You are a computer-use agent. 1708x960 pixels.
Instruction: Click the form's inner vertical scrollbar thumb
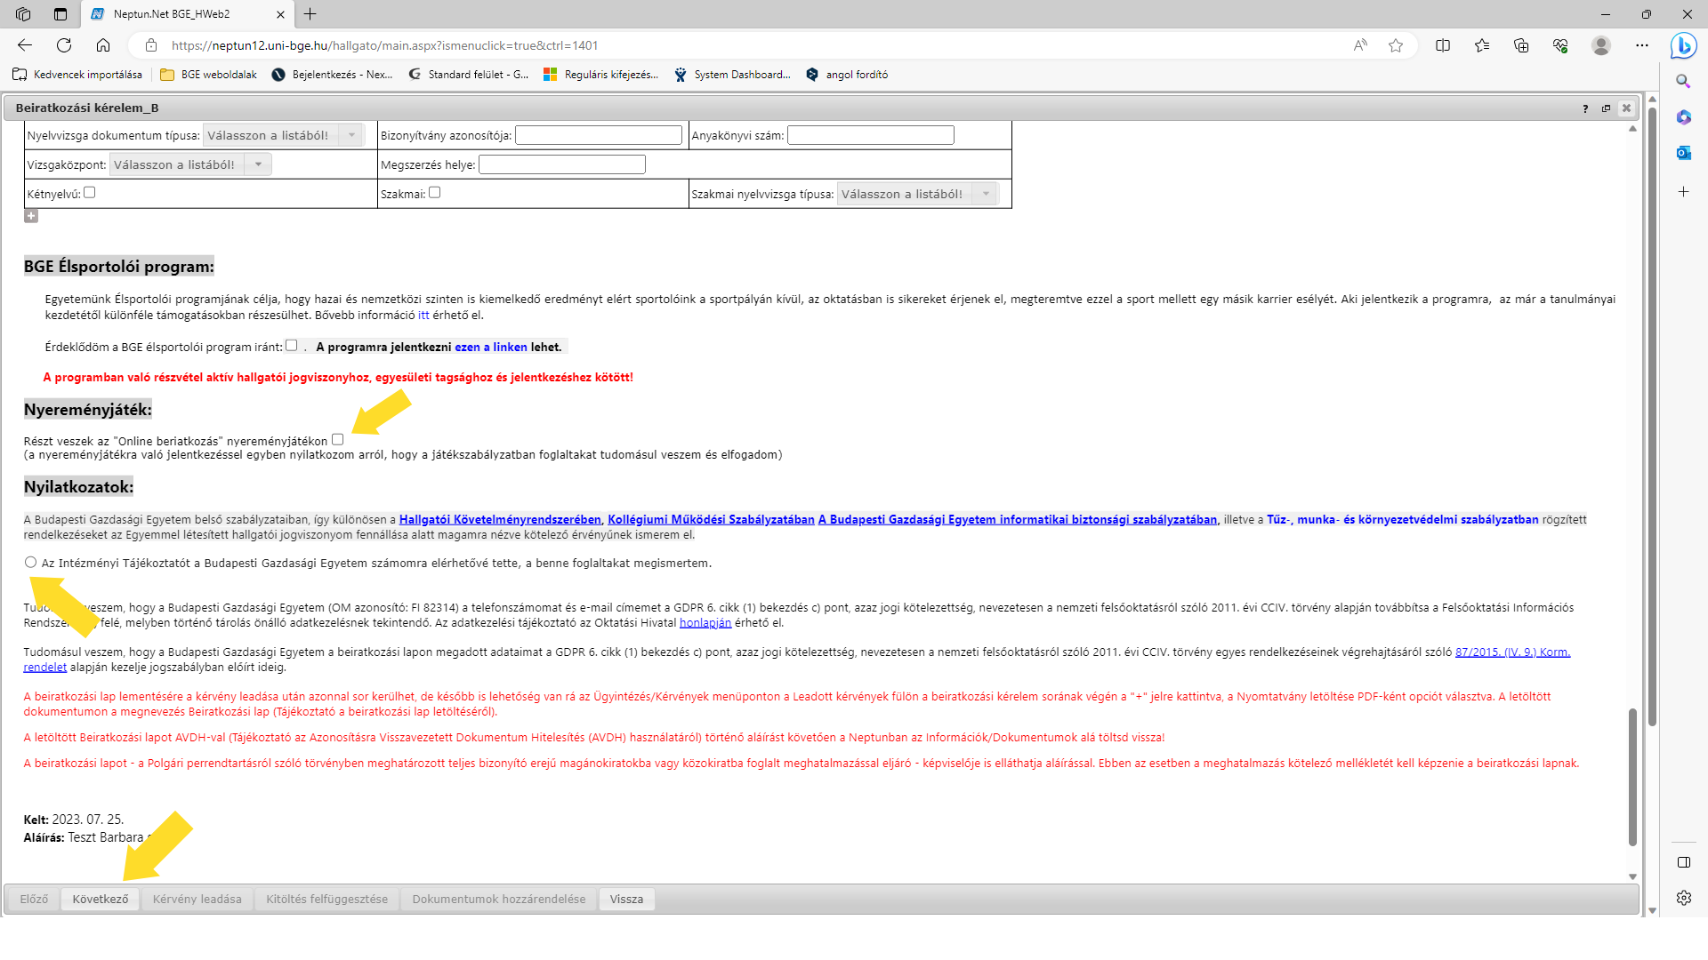coord(1632,777)
